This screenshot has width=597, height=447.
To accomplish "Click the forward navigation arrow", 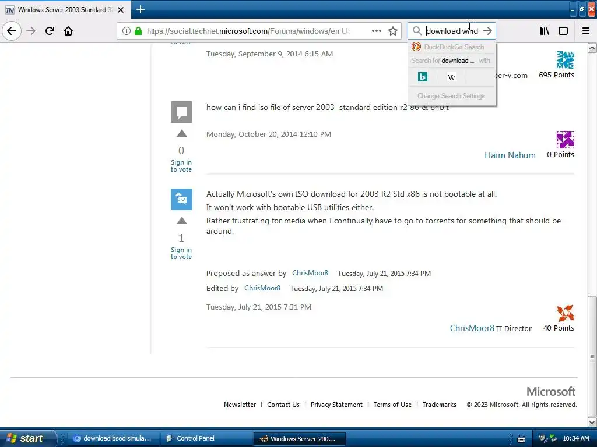I will (31, 31).
